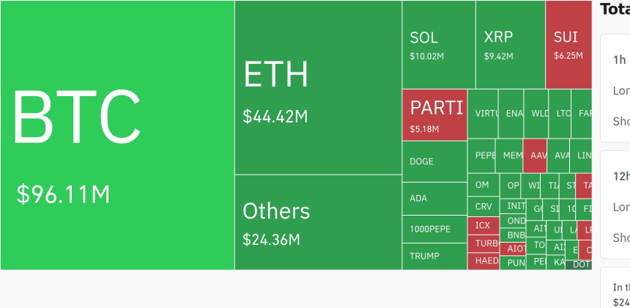Select the VIRTU heatmap cell
Screen dimensions: 630x308
(483, 114)
